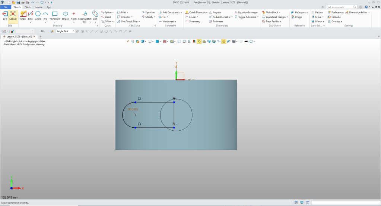The width and height of the screenshot is (381, 206).
Task: Click the Save icon in quick access bar
Action: point(18,2)
